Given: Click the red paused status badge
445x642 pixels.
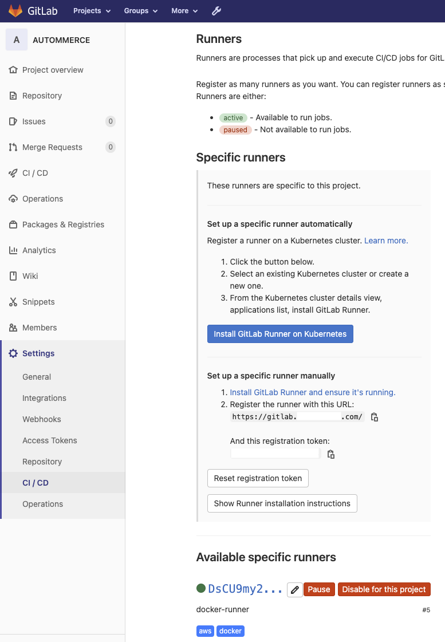Looking at the screenshot, I should point(235,130).
